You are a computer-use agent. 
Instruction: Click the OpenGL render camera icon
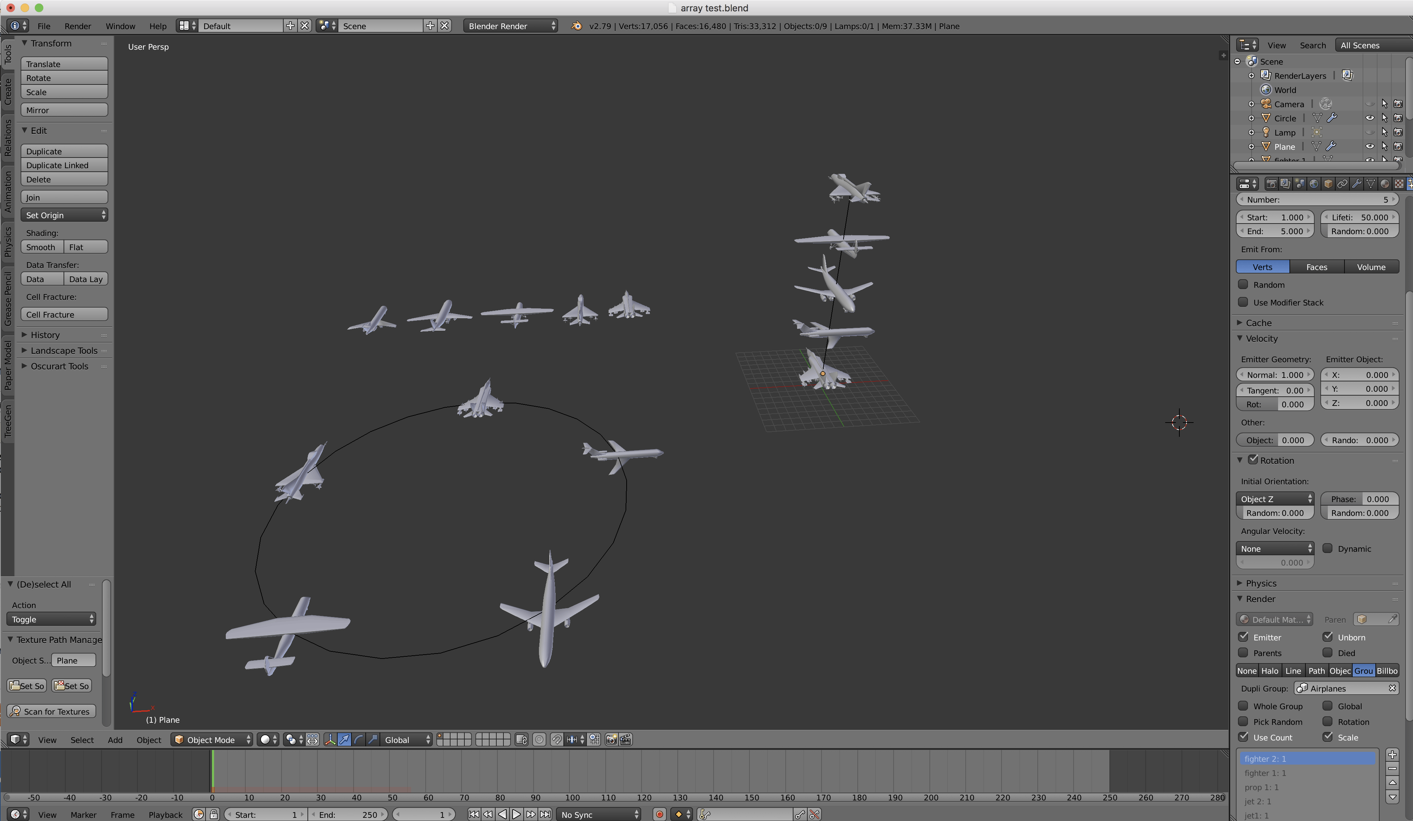pyautogui.click(x=611, y=740)
